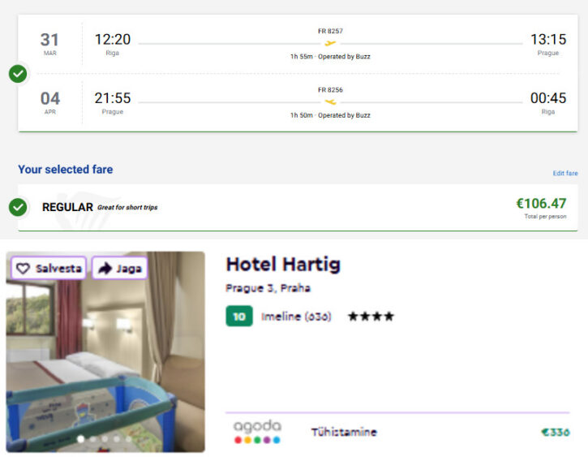Click the Agoda colored dots

click(257, 440)
